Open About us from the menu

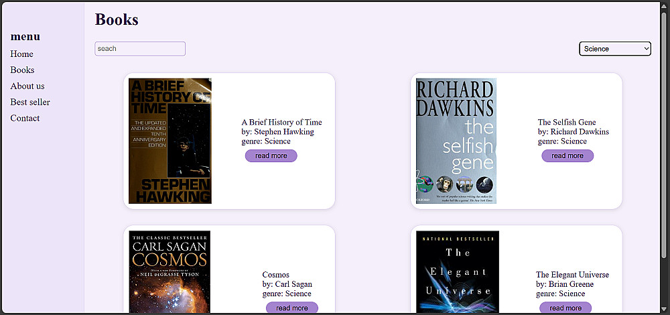27,86
